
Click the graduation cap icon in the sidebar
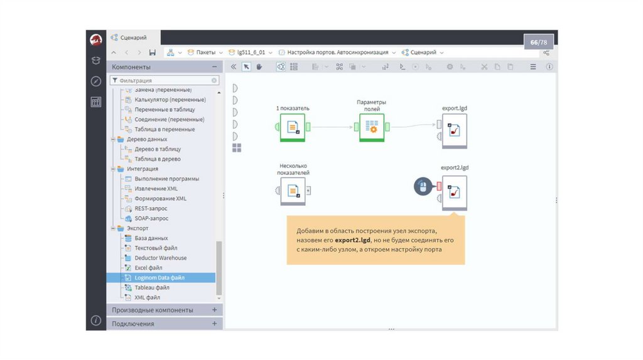(95, 60)
